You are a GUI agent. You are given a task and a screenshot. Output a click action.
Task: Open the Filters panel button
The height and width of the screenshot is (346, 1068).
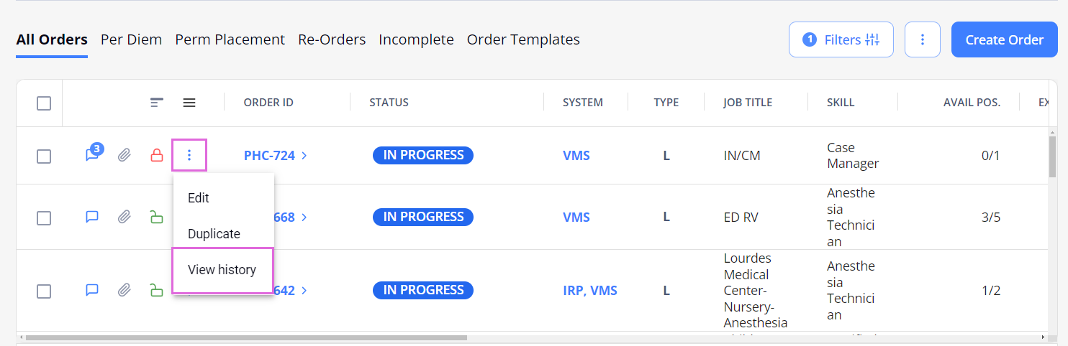point(841,39)
